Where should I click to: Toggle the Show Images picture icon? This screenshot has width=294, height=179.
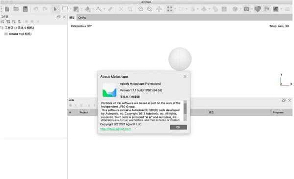tap(276, 9)
